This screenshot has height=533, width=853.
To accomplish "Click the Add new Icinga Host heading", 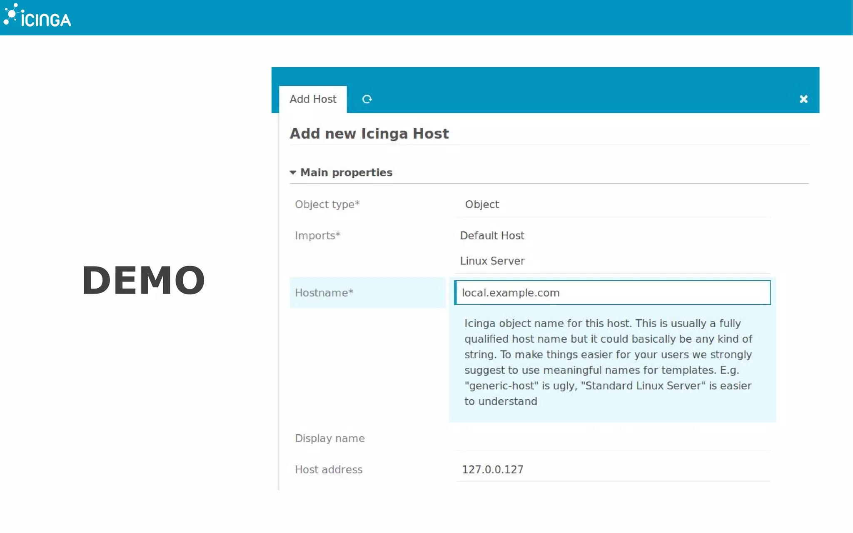I will 369,134.
